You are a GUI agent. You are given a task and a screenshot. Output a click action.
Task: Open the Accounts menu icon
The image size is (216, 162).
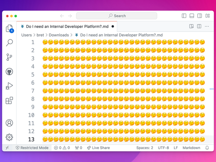tap(9, 123)
